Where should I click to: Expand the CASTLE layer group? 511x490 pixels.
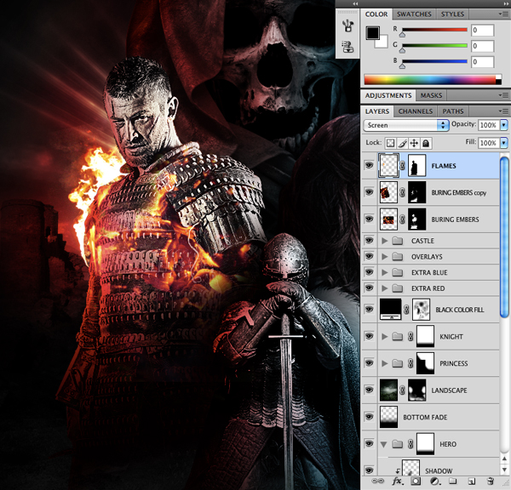[385, 241]
